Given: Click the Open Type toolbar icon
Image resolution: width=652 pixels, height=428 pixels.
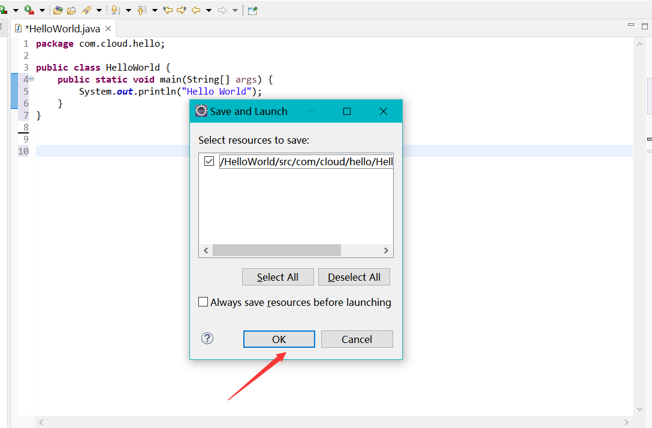Looking at the screenshot, I should 58,10.
